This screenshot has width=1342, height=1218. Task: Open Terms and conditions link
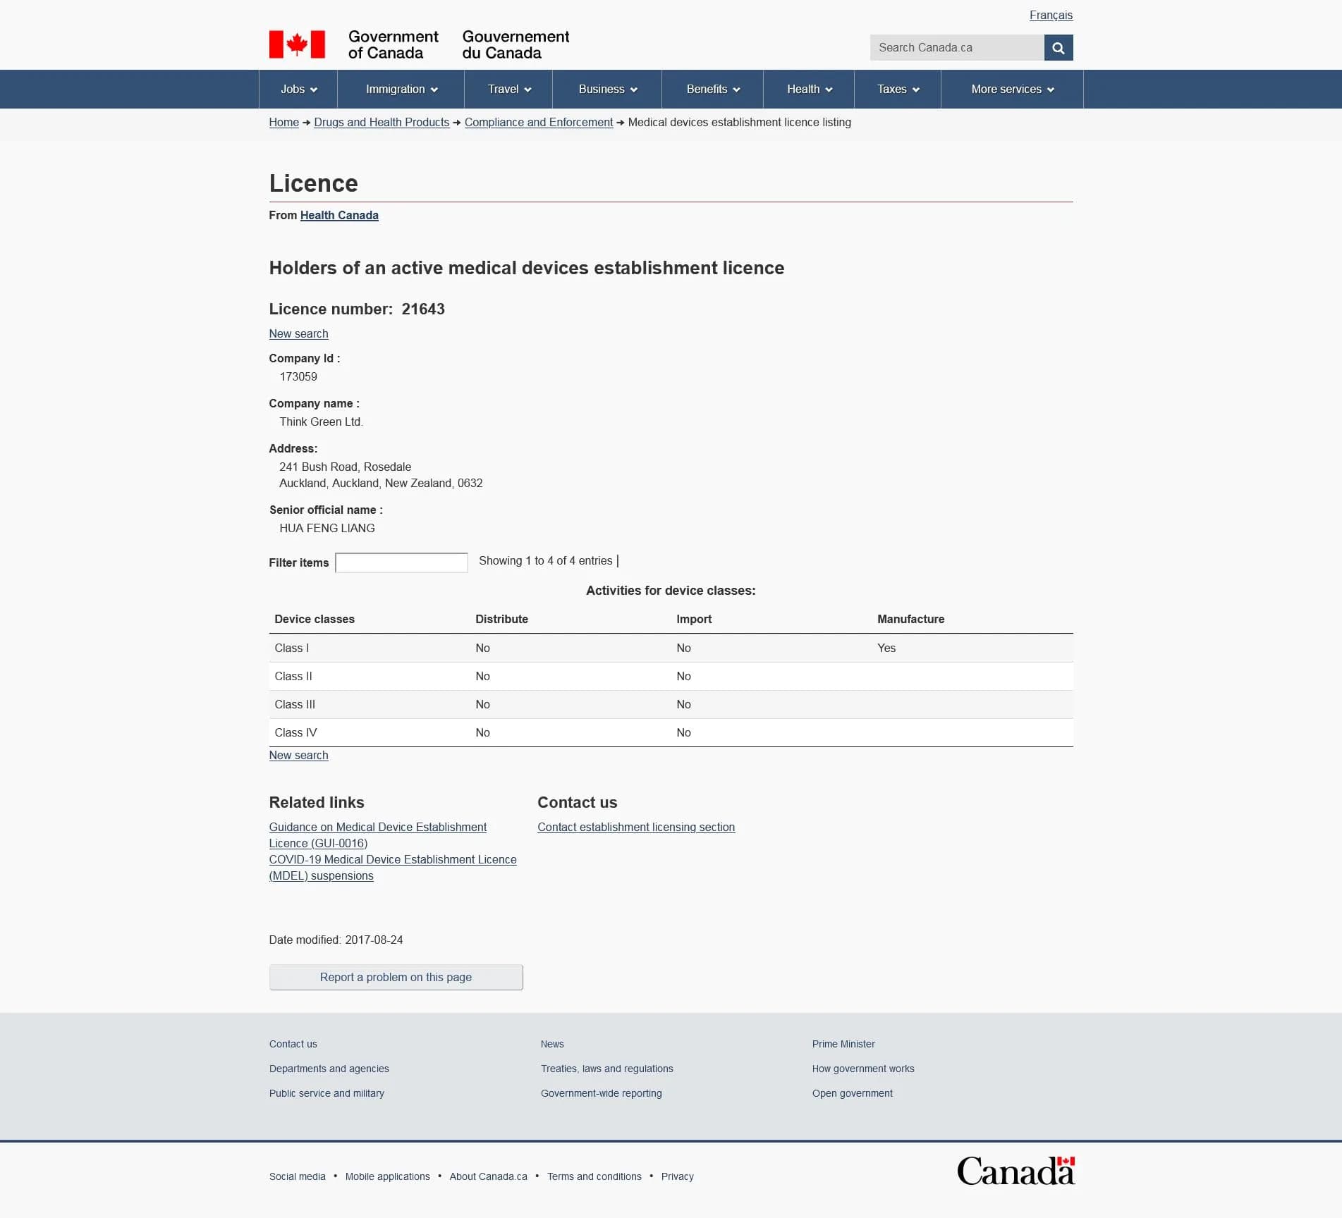[594, 1177]
